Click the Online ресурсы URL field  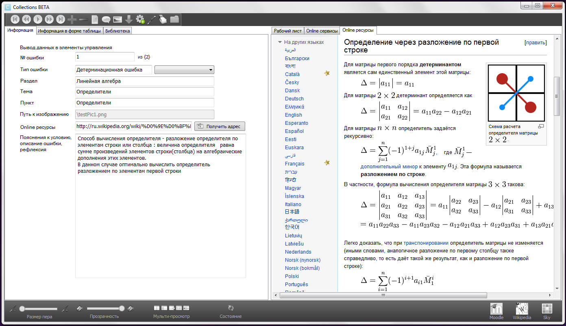pyautogui.click(x=133, y=126)
